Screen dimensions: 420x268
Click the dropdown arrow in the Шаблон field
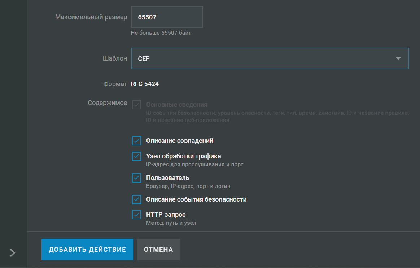click(x=398, y=58)
